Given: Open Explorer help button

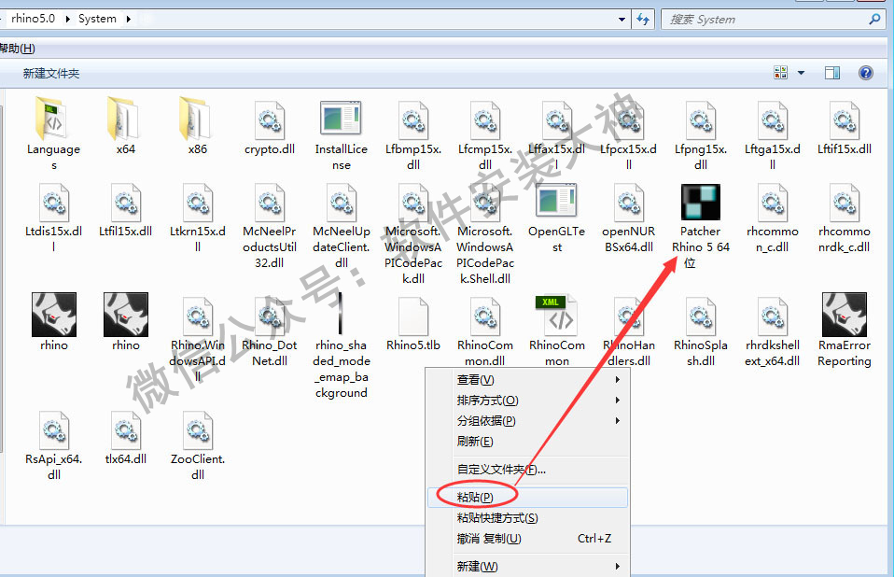Looking at the screenshot, I should [865, 73].
